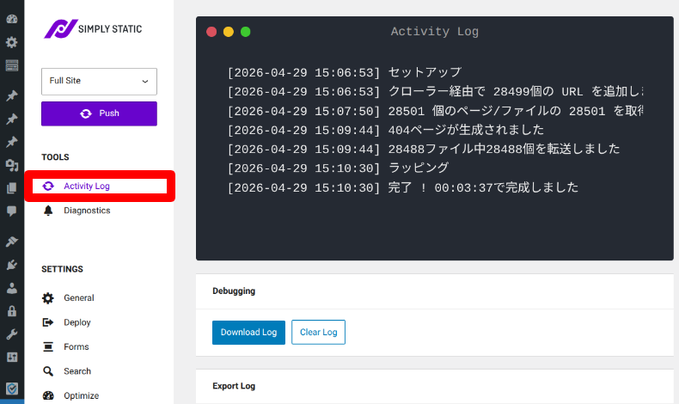
Task: Open the Full Site export type dropdown
Action: click(x=99, y=81)
